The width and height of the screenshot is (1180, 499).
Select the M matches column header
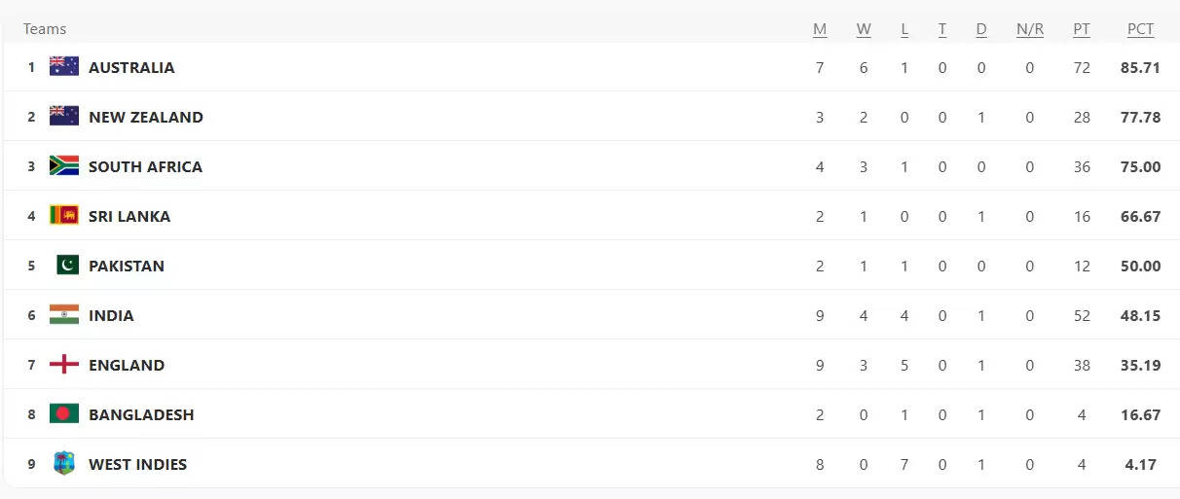(820, 29)
